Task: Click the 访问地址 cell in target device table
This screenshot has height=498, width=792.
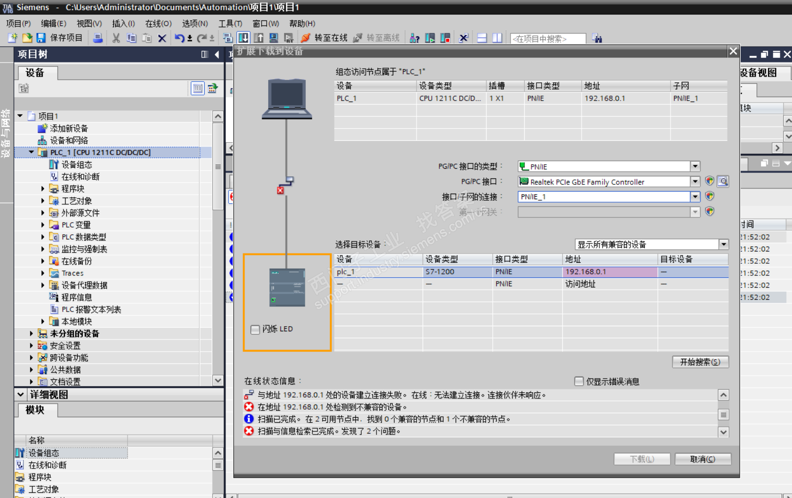Action: 610,284
